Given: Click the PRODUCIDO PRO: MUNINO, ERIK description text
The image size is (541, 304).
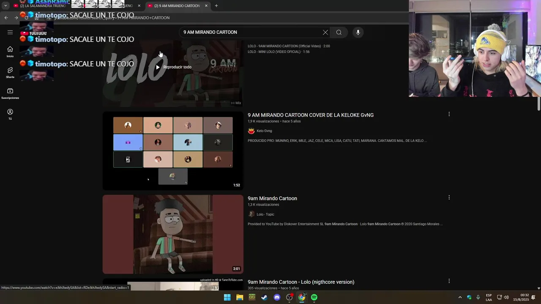Looking at the screenshot, I should pos(337,141).
